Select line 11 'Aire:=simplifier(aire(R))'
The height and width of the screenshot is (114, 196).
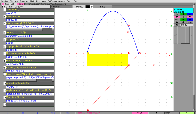pos(30,83)
